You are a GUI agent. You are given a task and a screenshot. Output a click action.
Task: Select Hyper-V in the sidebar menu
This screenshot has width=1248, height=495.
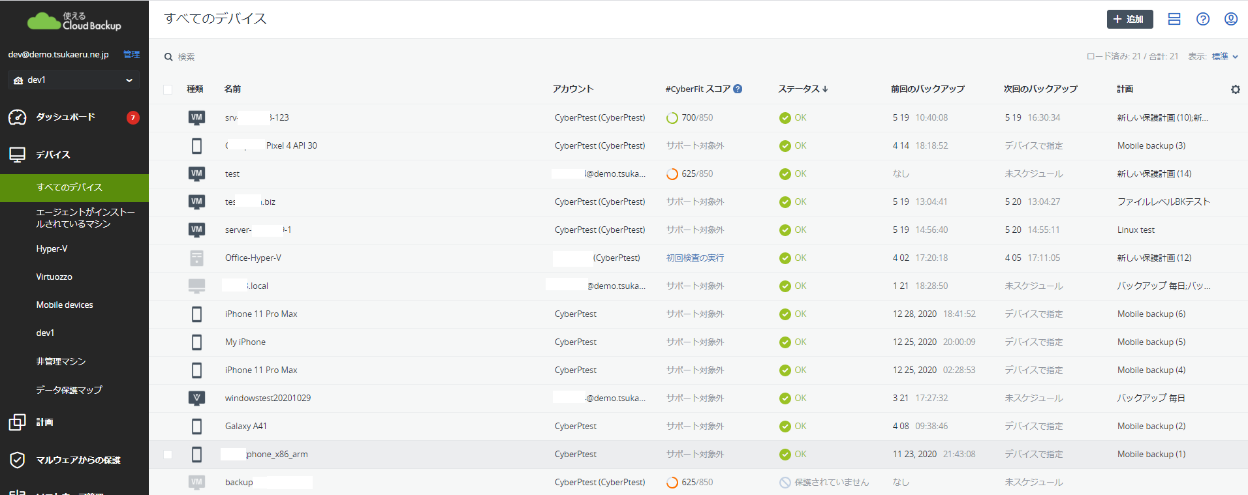pos(52,249)
